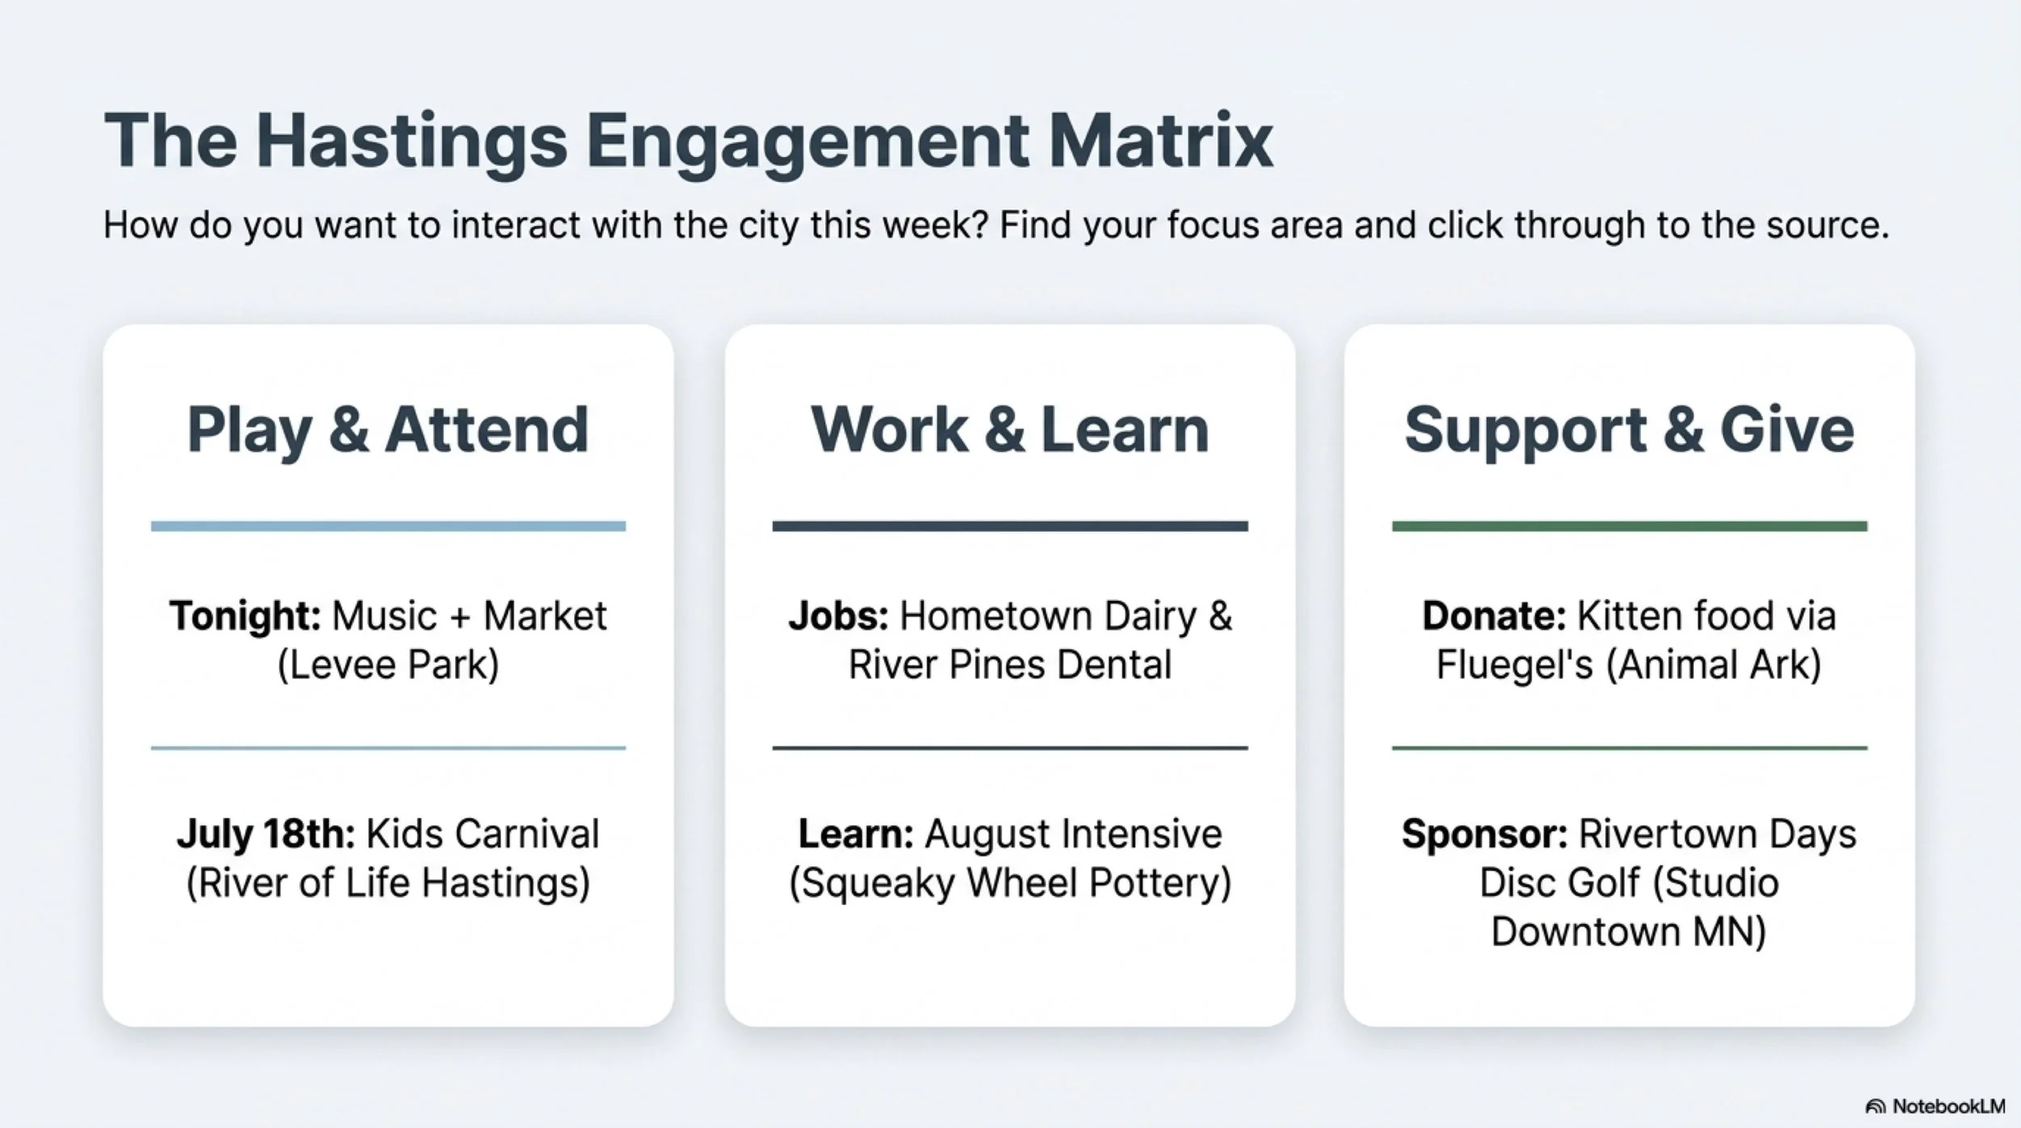
Task: Select the Work & Learn card heading
Action: (x=1010, y=430)
